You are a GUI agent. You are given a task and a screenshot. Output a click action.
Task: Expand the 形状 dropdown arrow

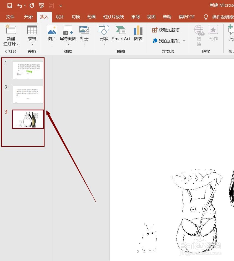[x=105, y=44]
